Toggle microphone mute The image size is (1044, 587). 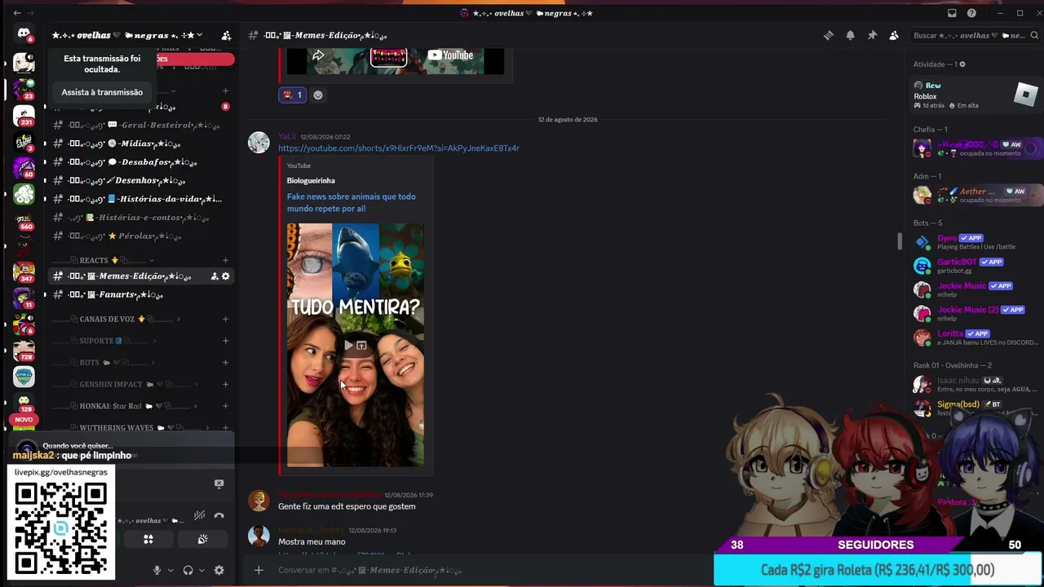[x=157, y=571]
